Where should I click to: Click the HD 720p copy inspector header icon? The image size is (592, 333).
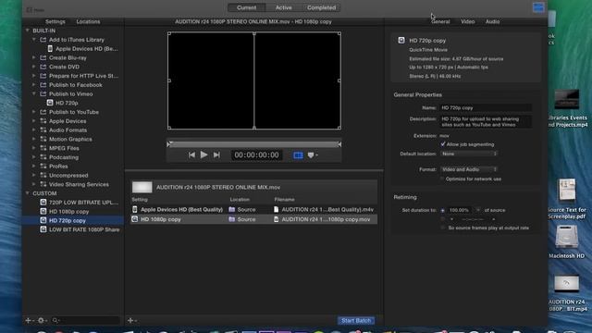click(x=401, y=40)
